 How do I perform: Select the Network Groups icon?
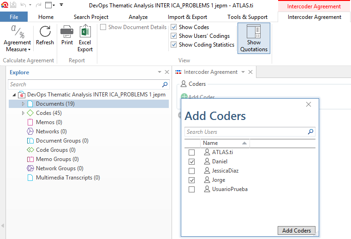coord(30,168)
